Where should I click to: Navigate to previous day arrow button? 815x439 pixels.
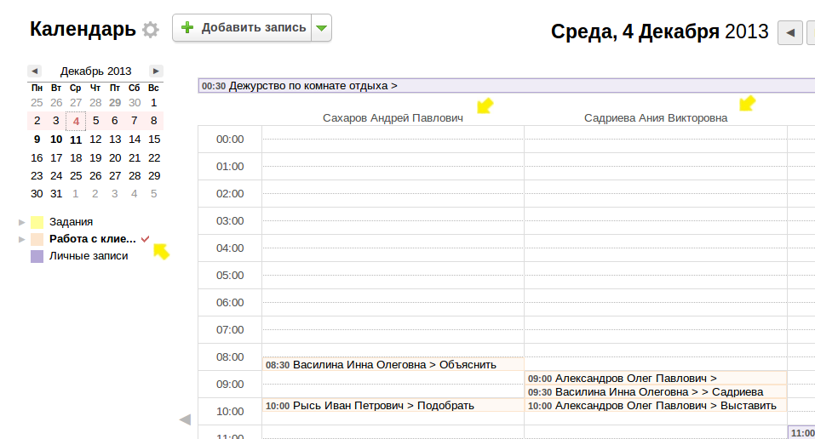pyautogui.click(x=791, y=33)
